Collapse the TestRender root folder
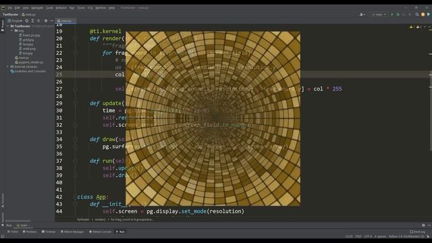Screen dimensions: 432x243 click(8, 26)
